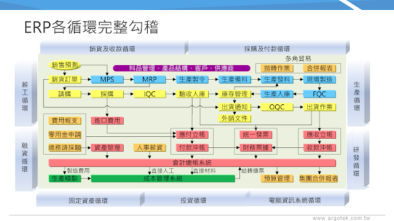Click the 出貨通知 box
Screen dimensions: 394x221
click(235, 107)
